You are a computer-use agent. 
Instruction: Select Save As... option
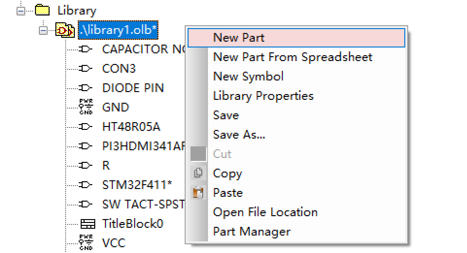point(239,135)
